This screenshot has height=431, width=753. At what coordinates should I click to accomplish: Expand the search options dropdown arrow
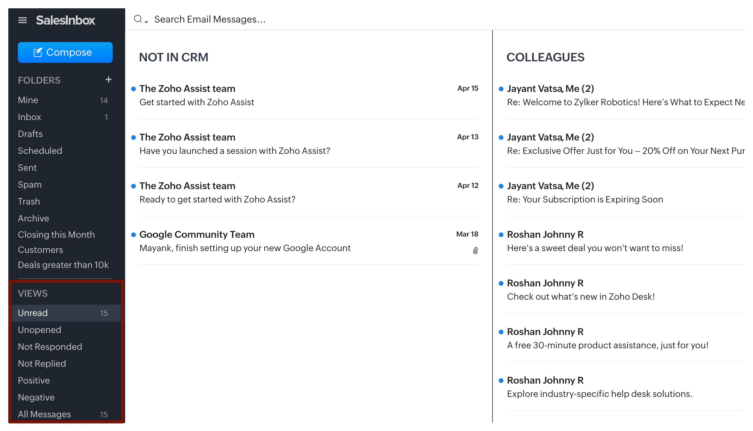(146, 22)
